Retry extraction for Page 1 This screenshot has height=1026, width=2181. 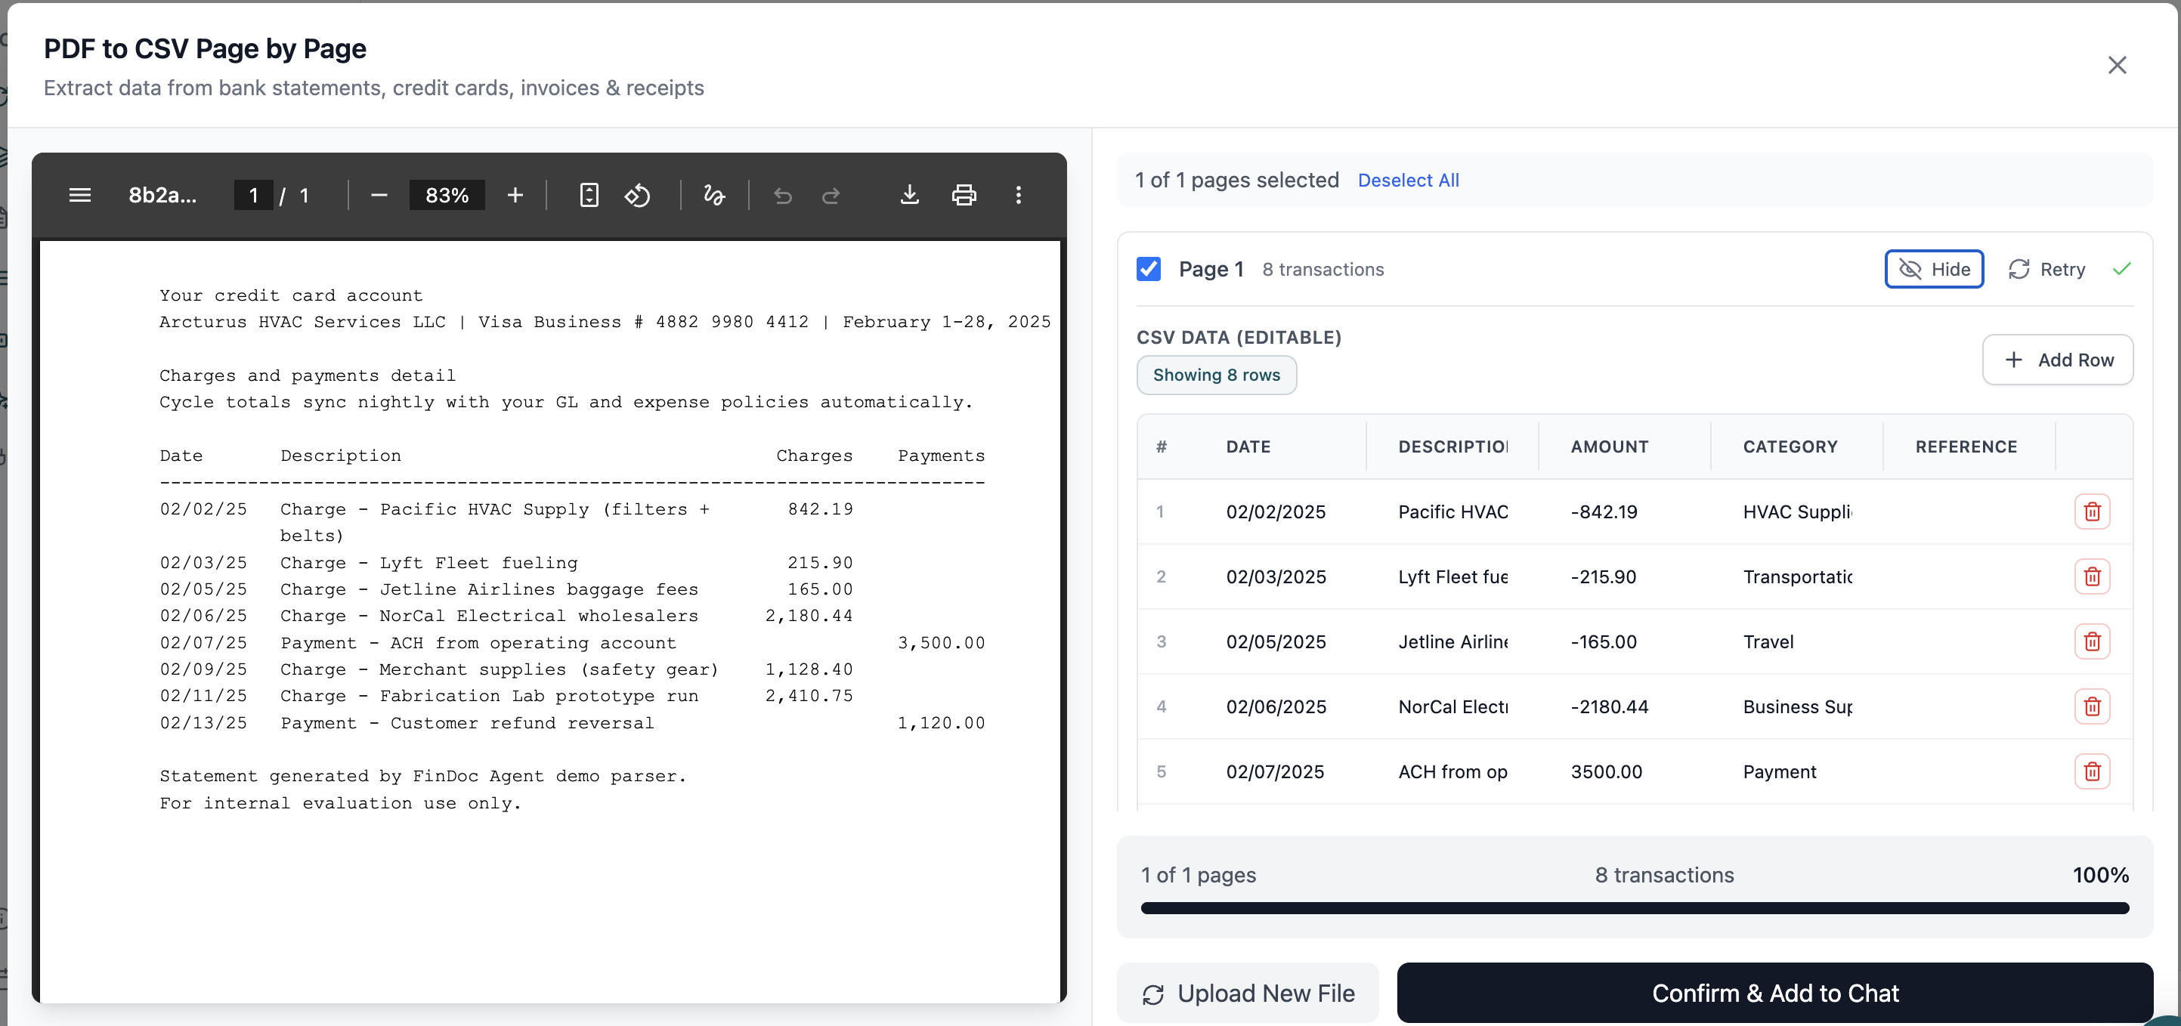coord(2046,269)
